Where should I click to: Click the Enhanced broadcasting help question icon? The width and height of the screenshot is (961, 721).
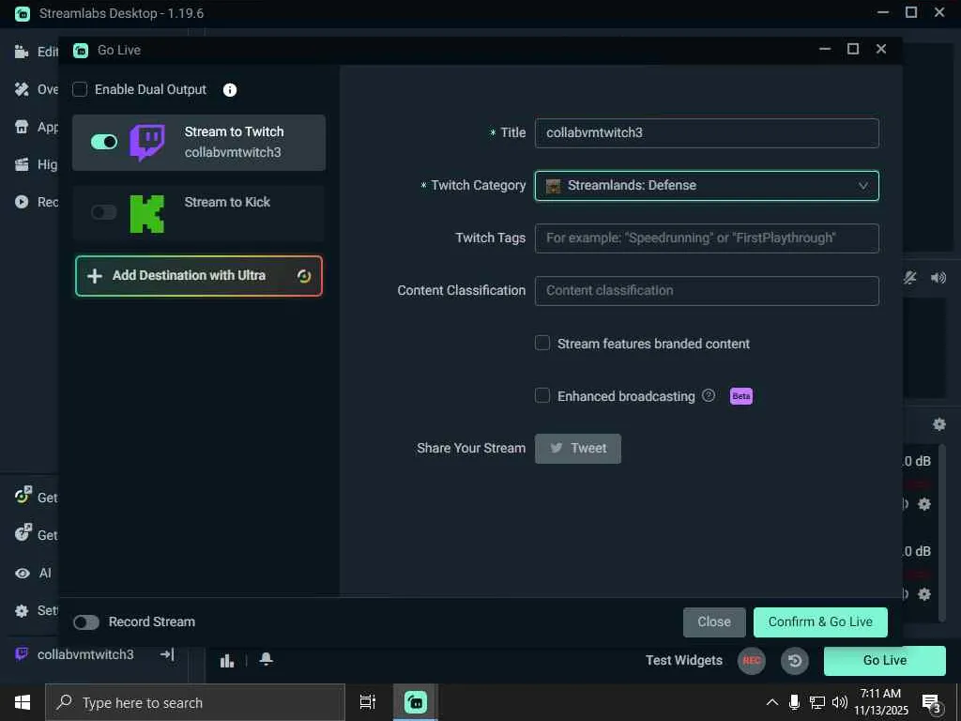pyautogui.click(x=709, y=395)
